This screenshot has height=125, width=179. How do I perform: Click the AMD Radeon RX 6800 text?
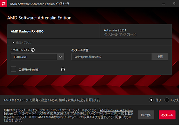[27, 31]
